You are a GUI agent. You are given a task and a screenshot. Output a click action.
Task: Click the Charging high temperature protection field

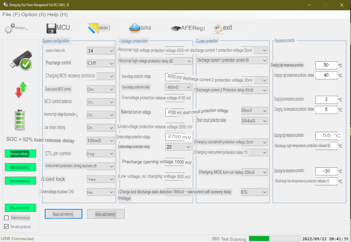326,65
